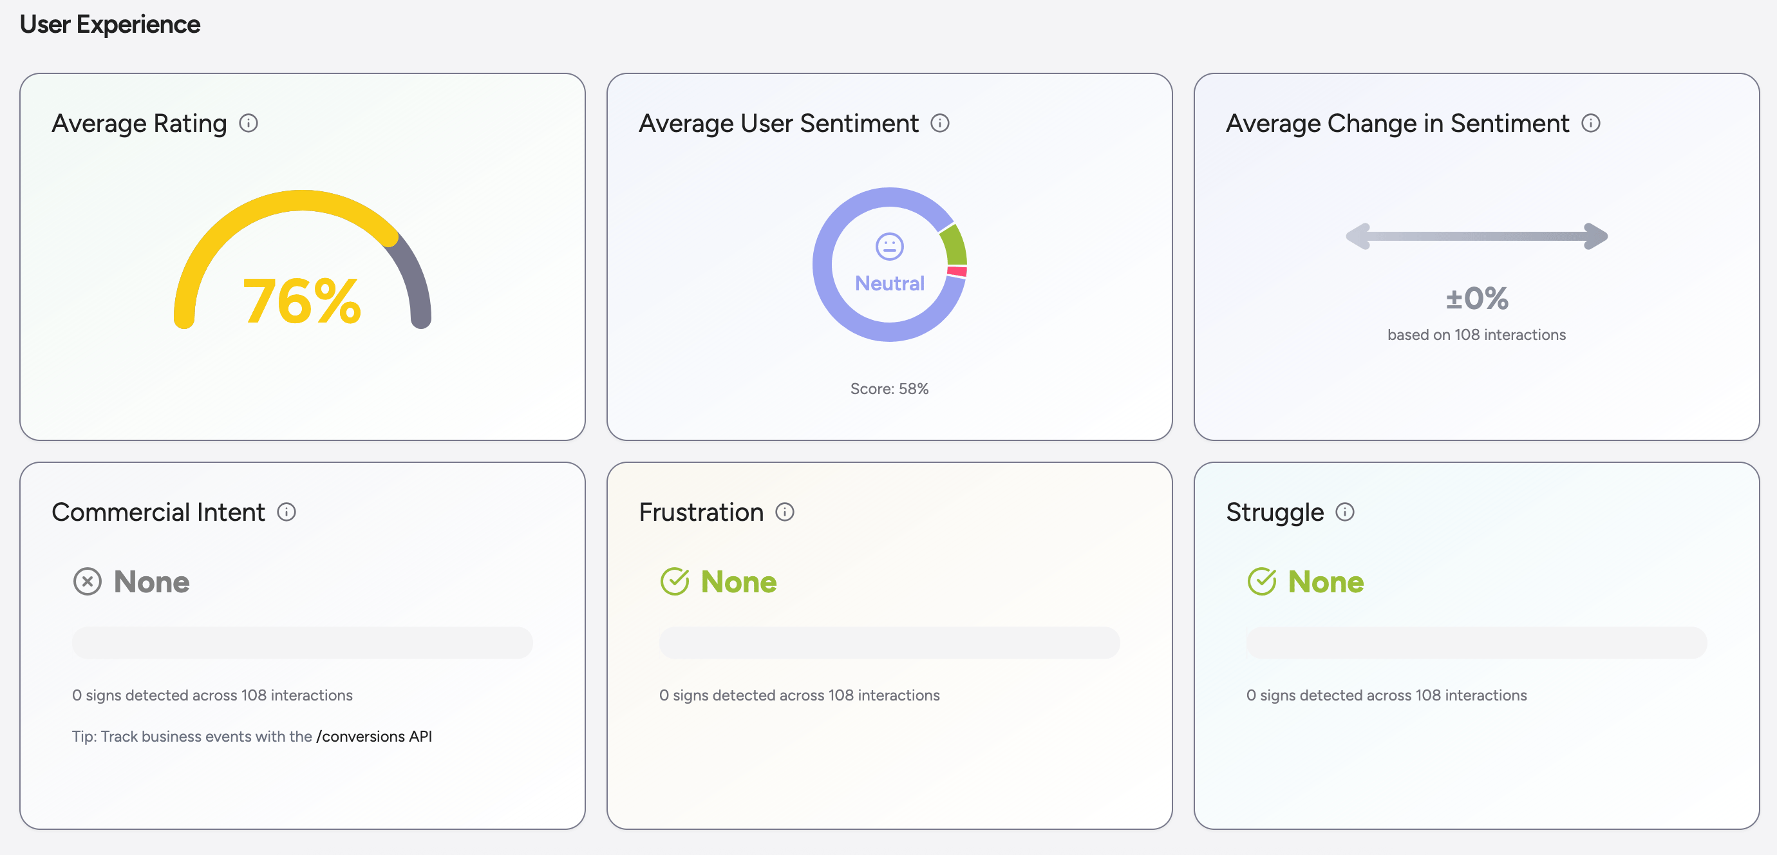Click the Score: 58% text
The image size is (1777, 855).
click(889, 388)
